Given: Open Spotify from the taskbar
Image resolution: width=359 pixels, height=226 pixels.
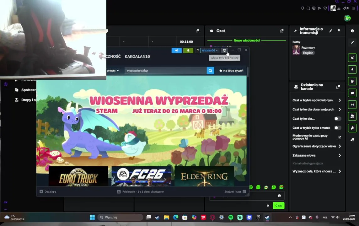Looking at the screenshot, I should tap(231, 217).
